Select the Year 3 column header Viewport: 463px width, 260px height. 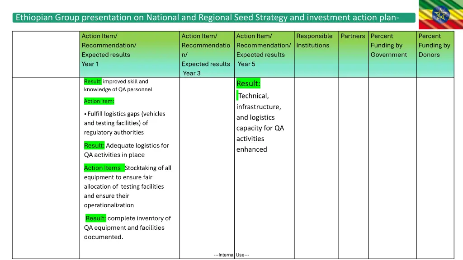(206, 54)
